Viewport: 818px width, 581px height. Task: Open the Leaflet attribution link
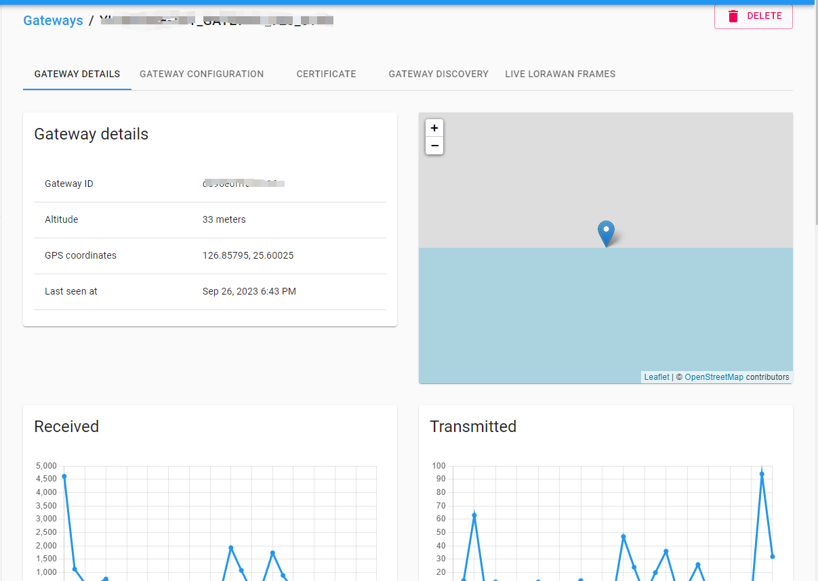[x=656, y=377]
